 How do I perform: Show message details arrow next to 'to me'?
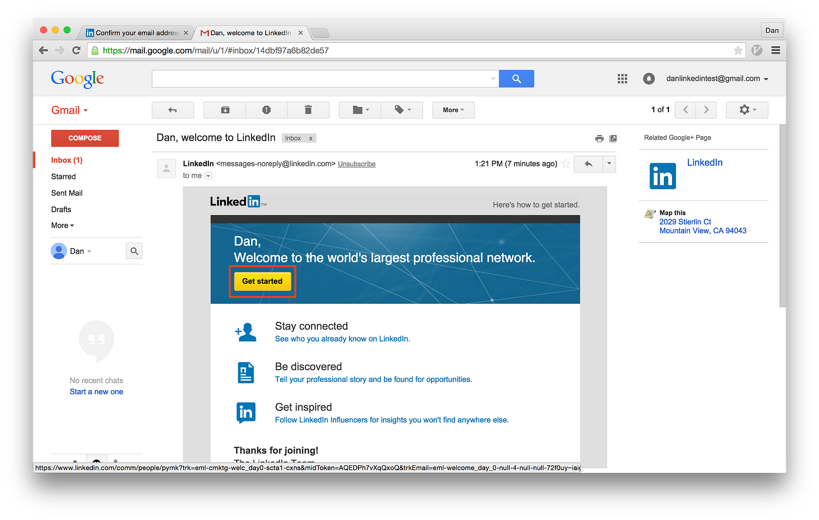tap(208, 176)
